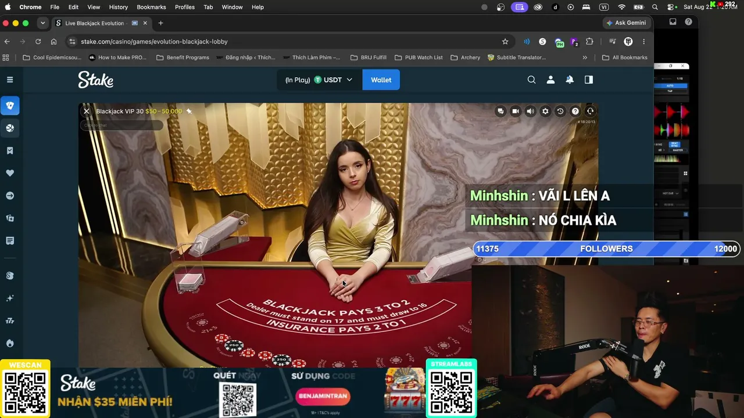744x418 pixels.
Task: Open the game help question mark
Action: [x=575, y=111]
